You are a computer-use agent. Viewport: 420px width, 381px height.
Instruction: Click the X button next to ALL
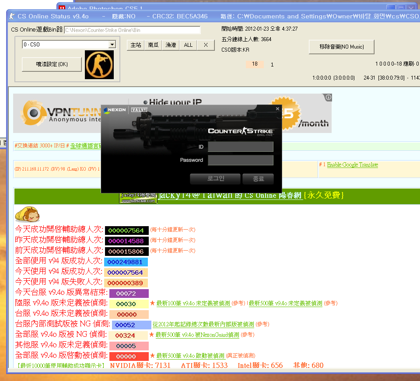tap(206, 45)
